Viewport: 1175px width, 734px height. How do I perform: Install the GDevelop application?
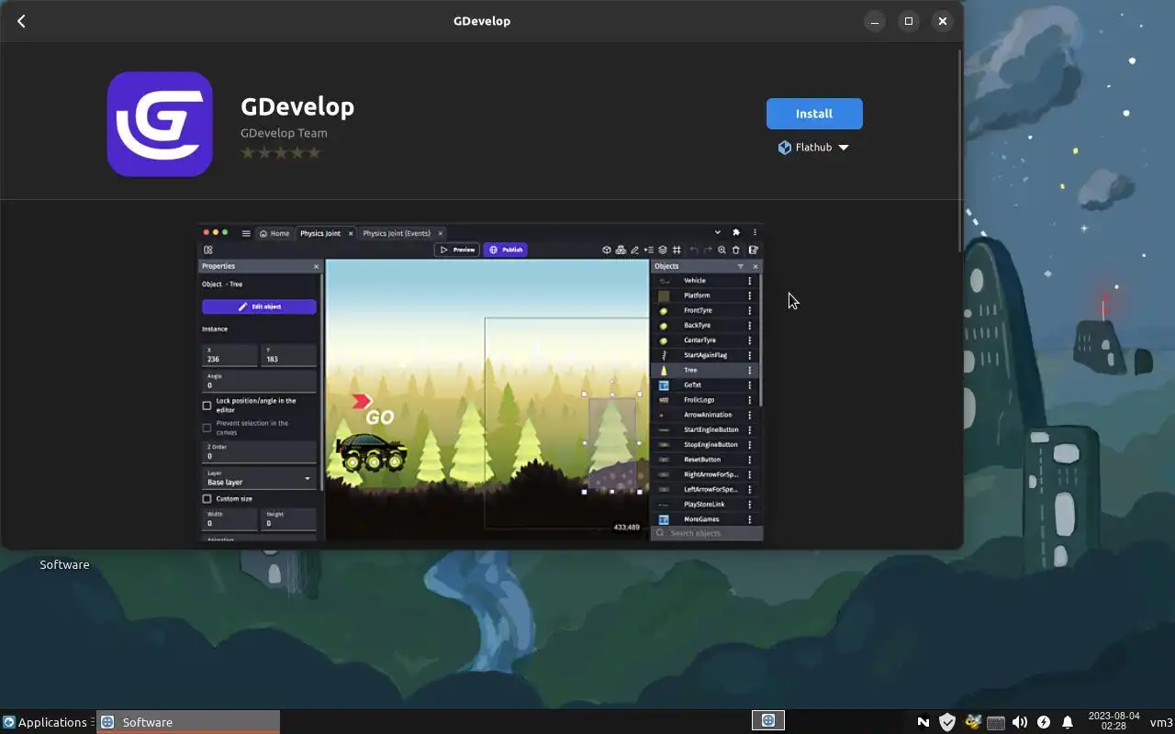814,114
